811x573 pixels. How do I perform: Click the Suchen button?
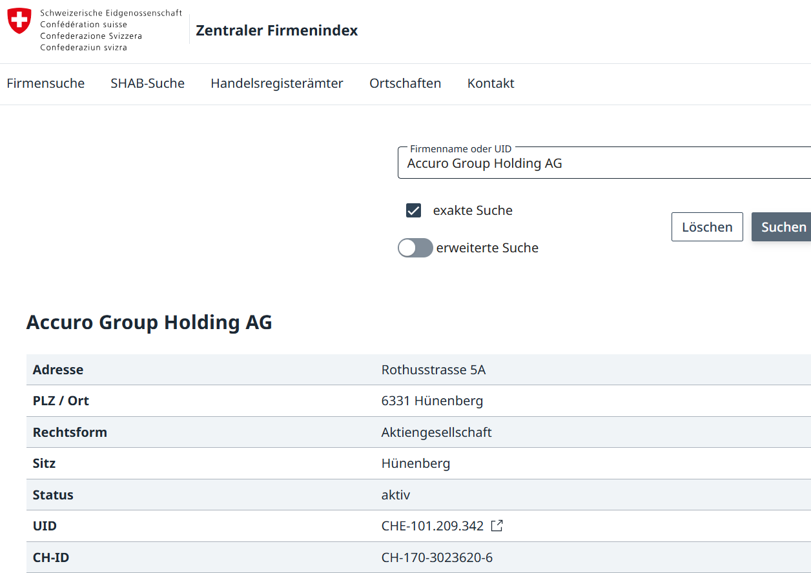pyautogui.click(x=783, y=227)
